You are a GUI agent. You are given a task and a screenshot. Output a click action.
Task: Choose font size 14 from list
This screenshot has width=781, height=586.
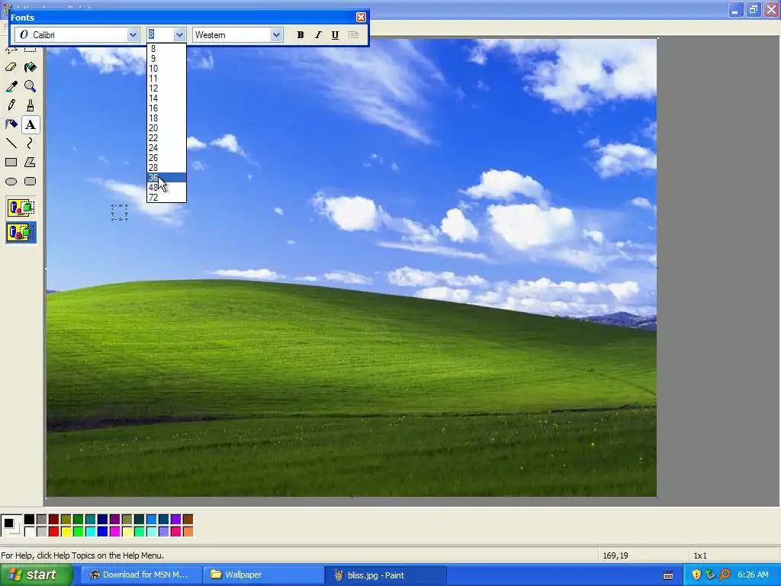(166, 98)
